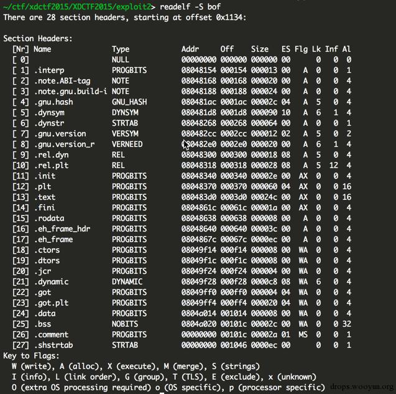Viewport: 396px width, 394px height.
Task: Click the .shstrtab section name
Action: click(53, 345)
